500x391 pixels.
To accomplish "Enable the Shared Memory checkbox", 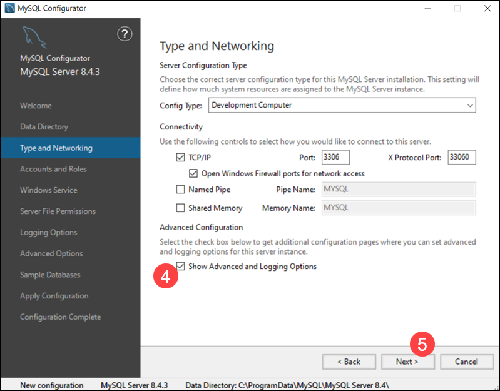I will click(181, 208).
